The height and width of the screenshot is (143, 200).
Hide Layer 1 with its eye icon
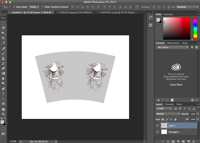(x=157, y=125)
